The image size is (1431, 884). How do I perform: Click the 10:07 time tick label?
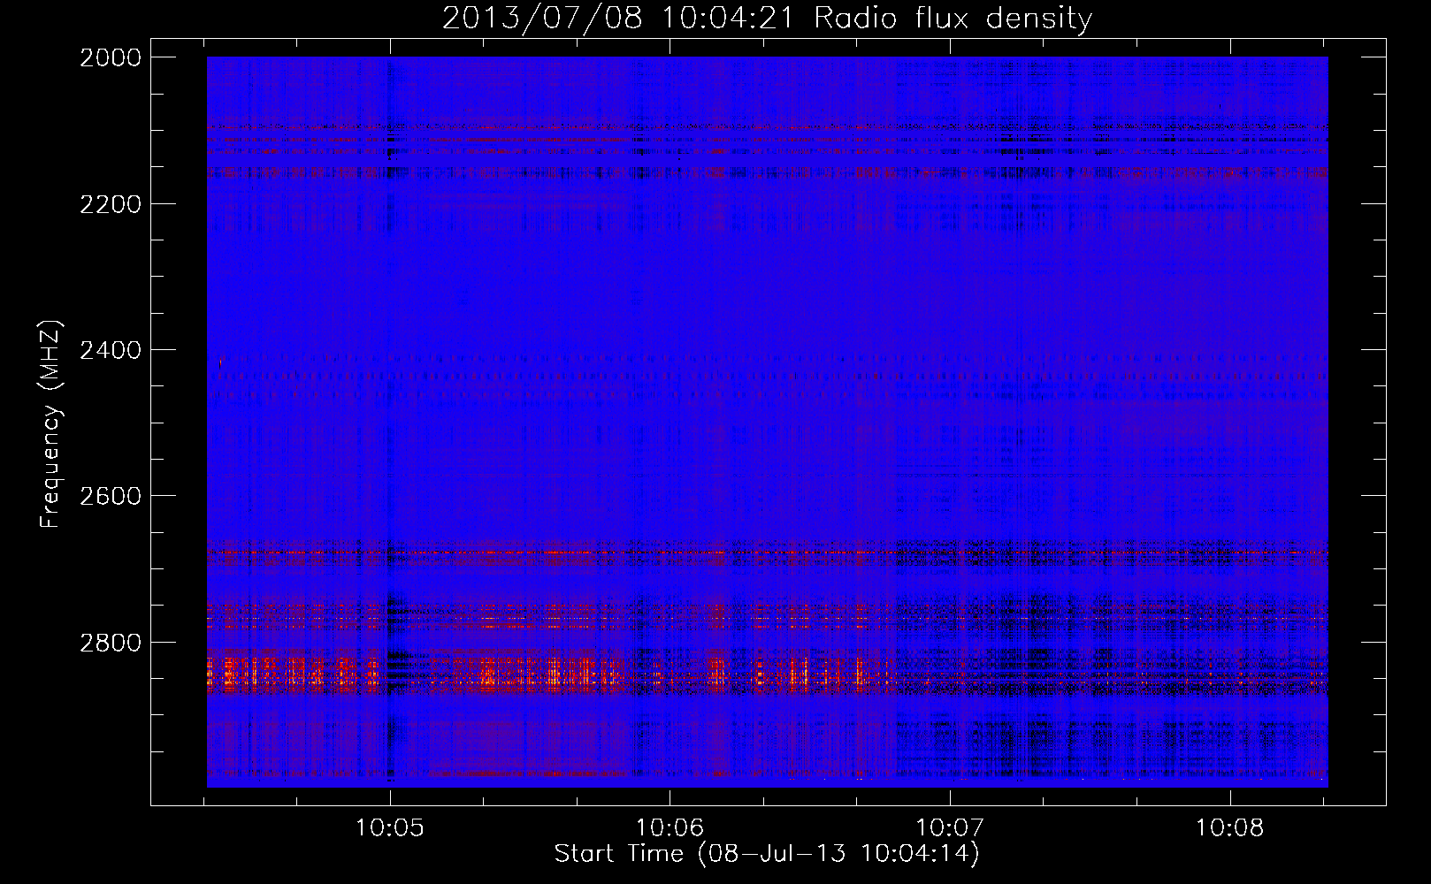(950, 828)
